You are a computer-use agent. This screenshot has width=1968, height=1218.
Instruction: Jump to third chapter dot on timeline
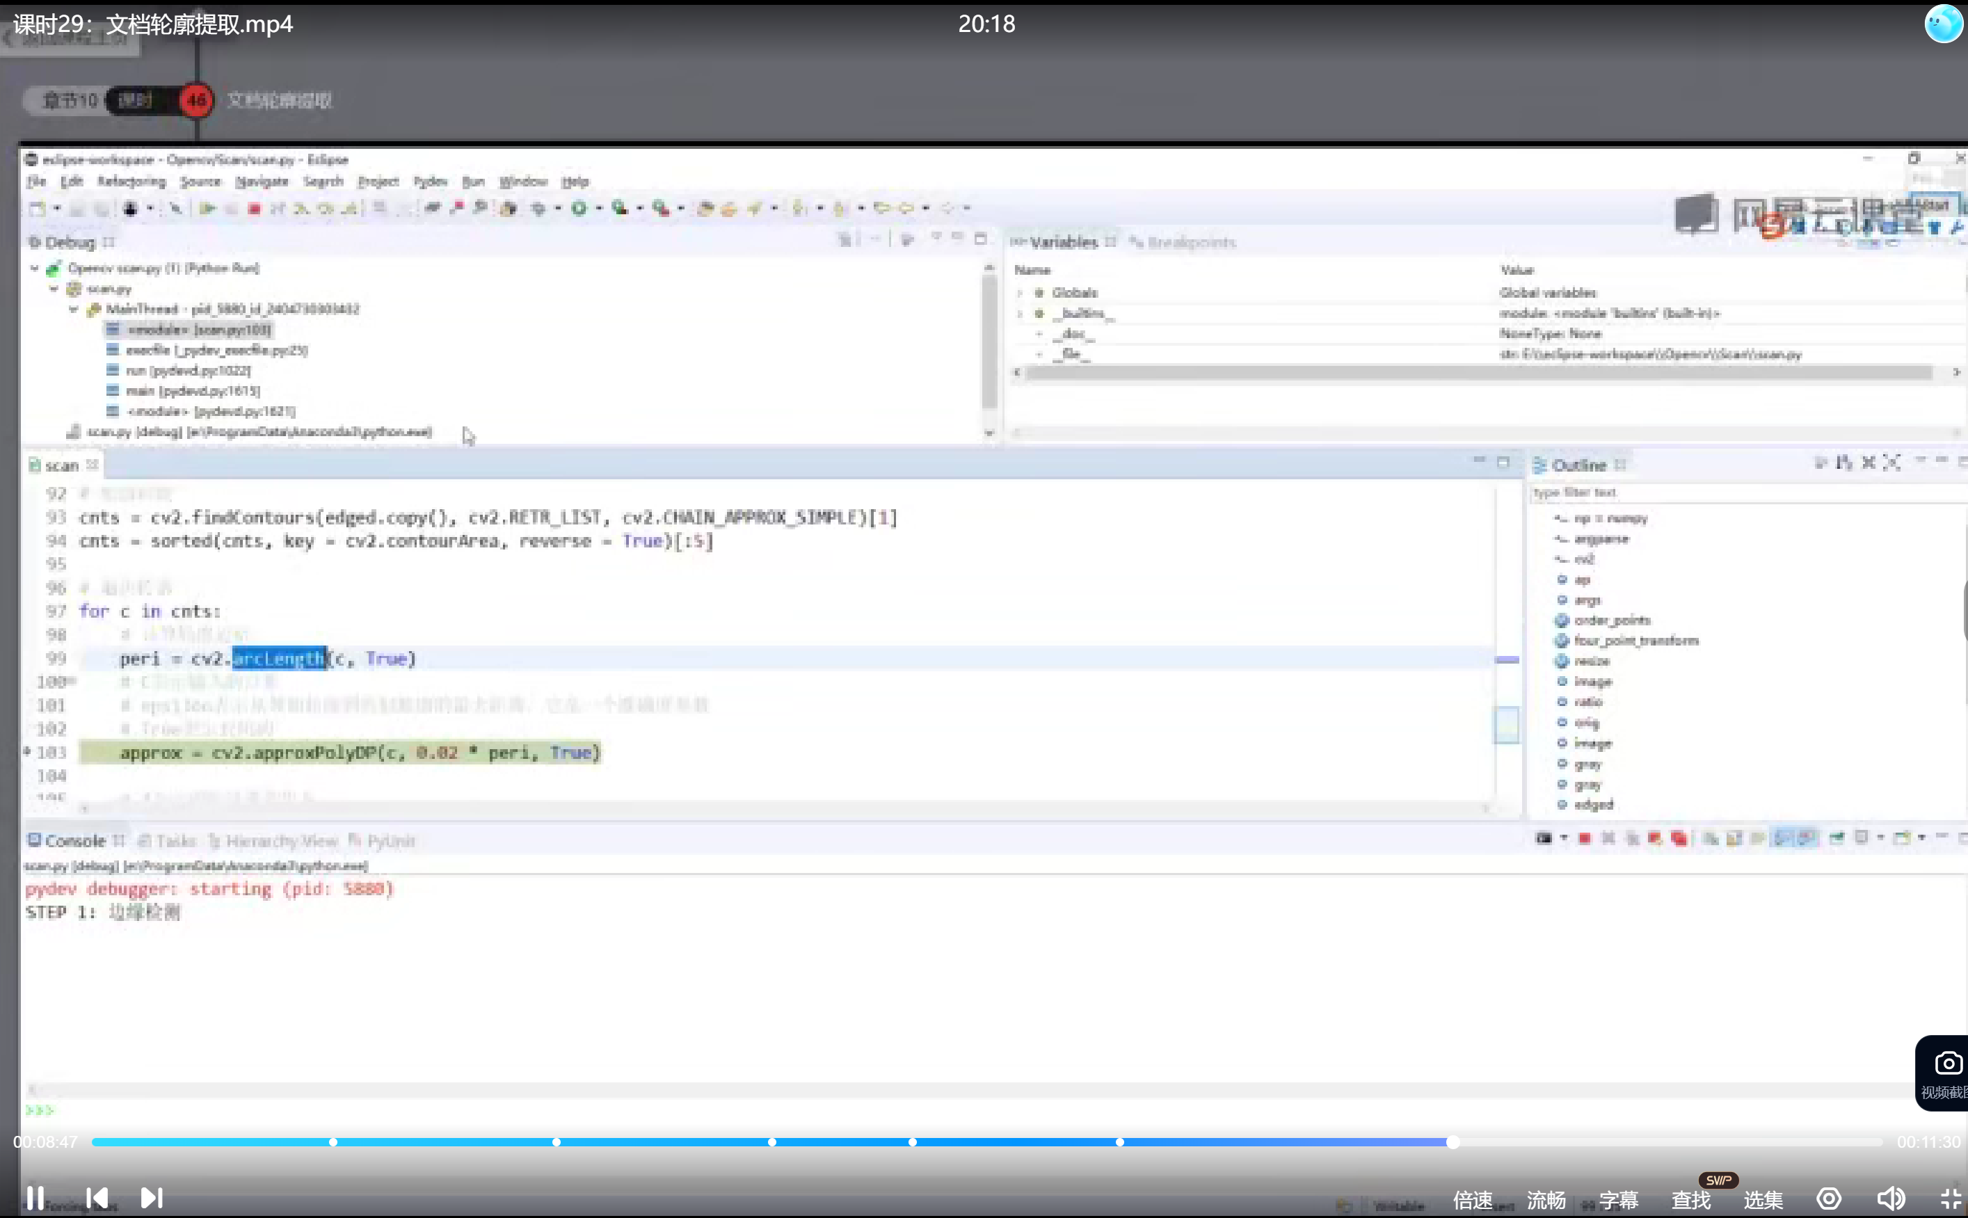(771, 1142)
